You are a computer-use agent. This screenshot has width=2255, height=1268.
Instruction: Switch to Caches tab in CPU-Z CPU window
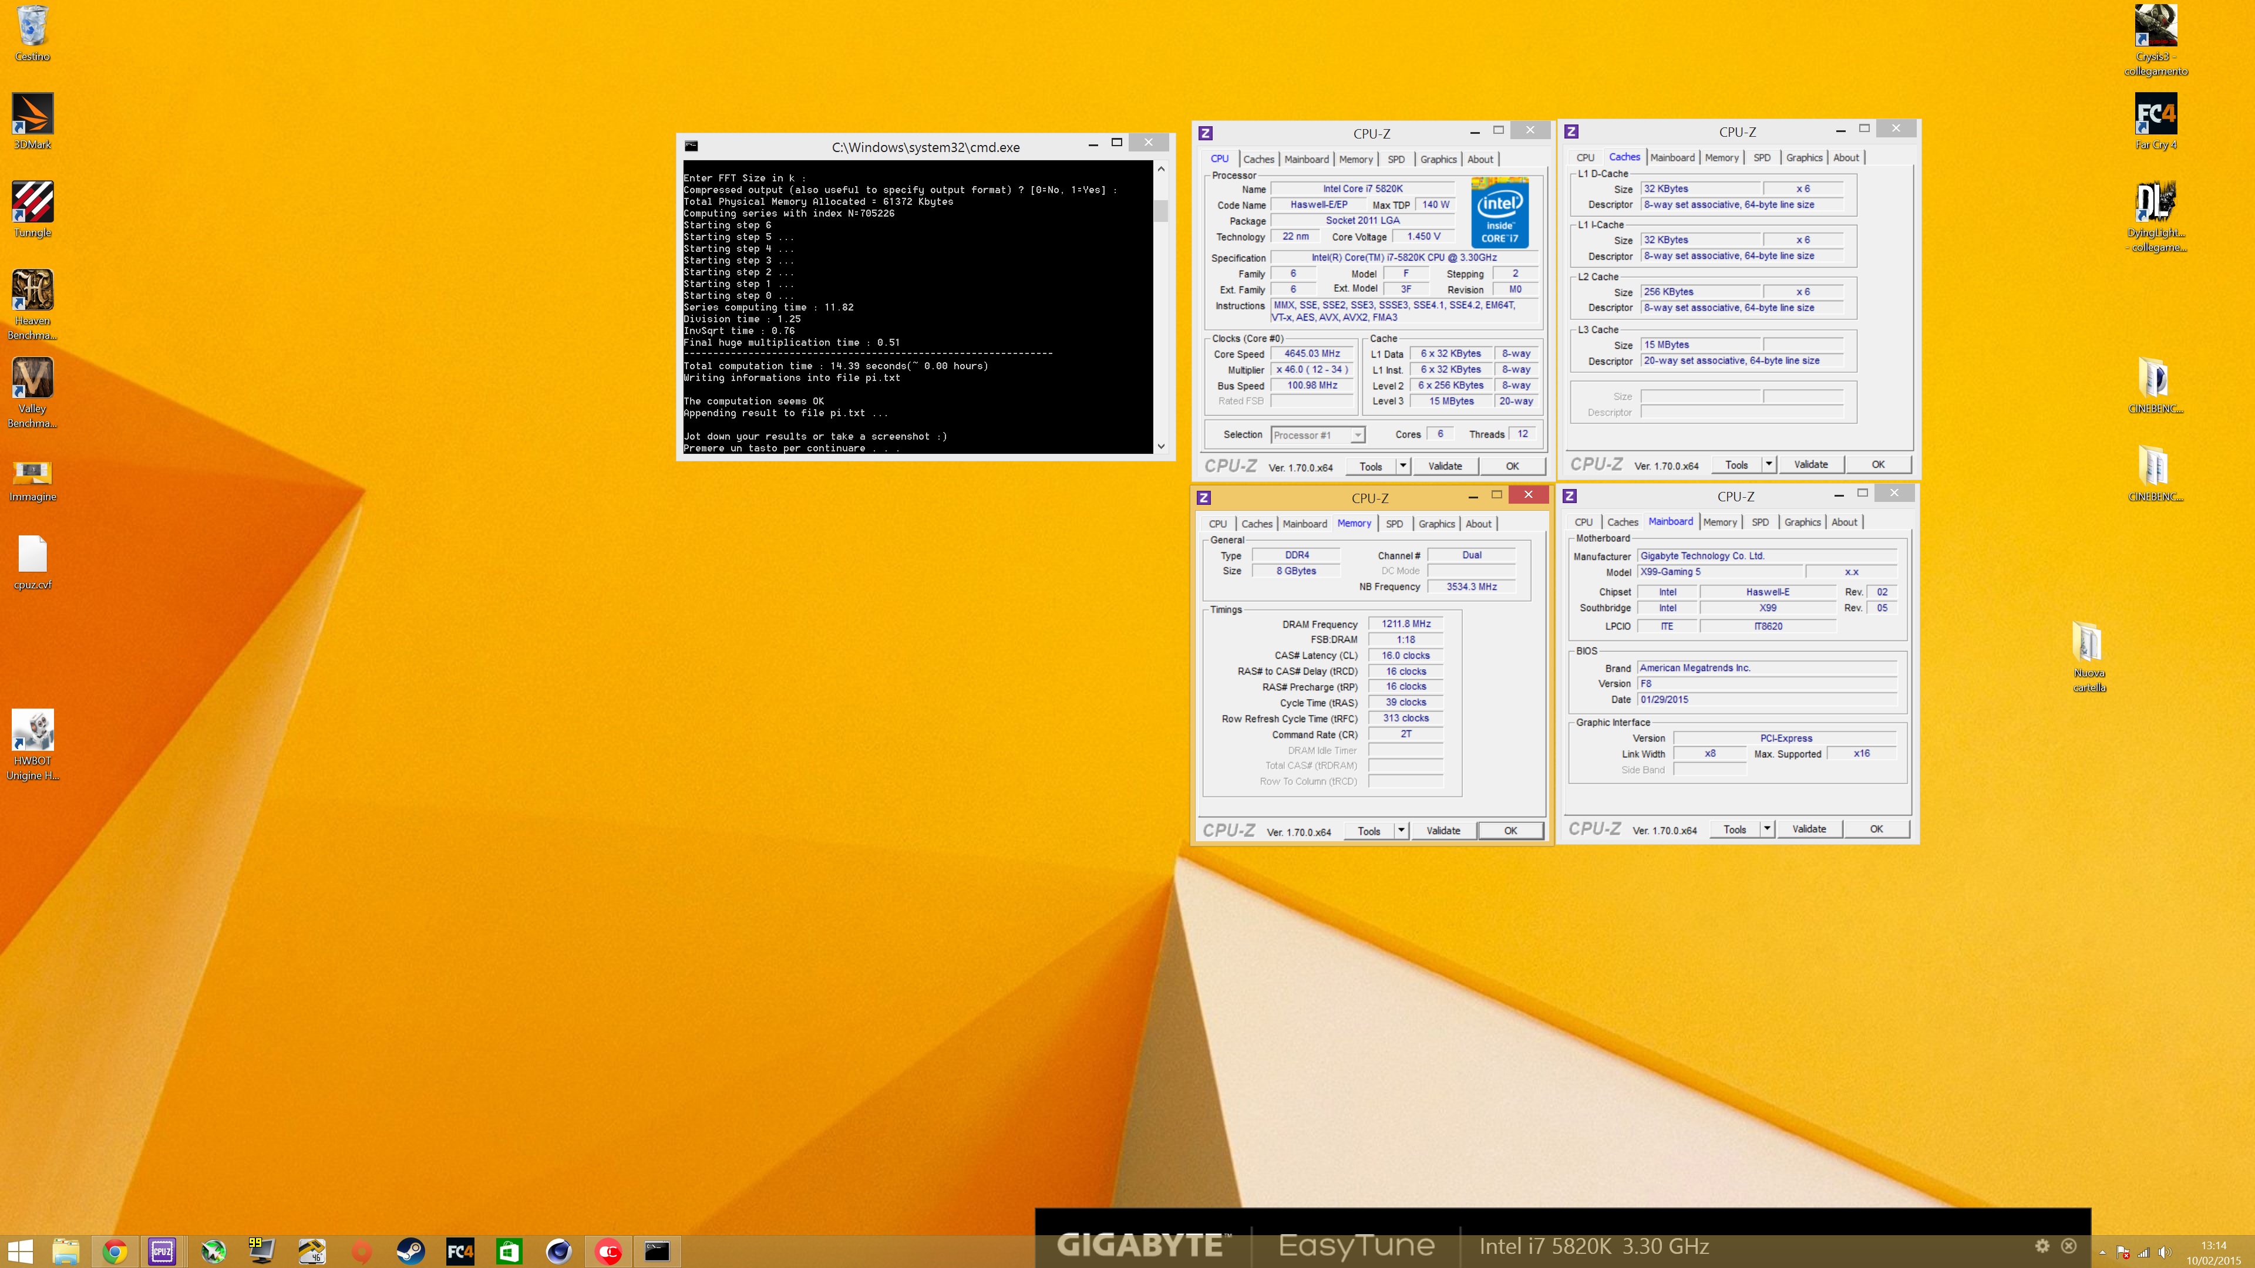(1259, 159)
